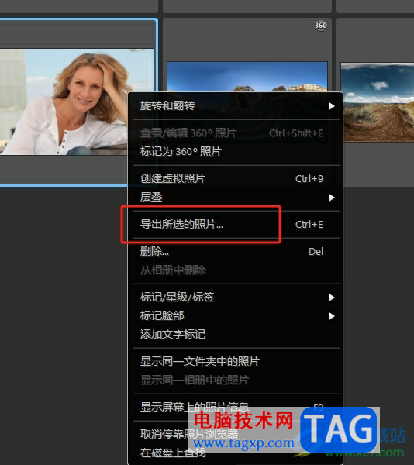
Task: Choose 标记为 360° 照片 menu entry
Action: click(x=236, y=152)
